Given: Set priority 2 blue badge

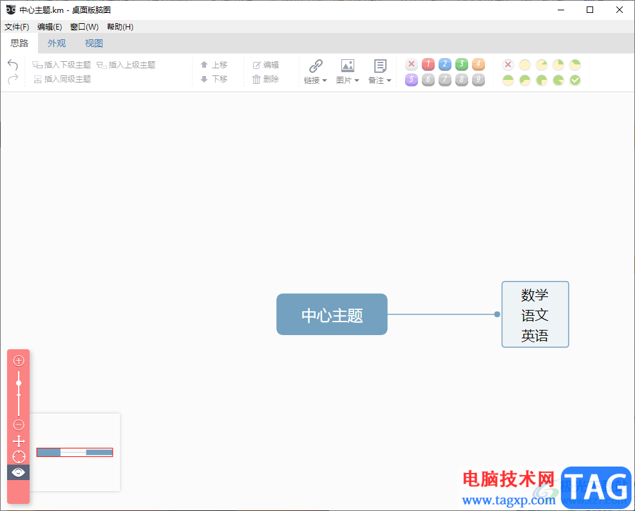Looking at the screenshot, I should click(444, 64).
